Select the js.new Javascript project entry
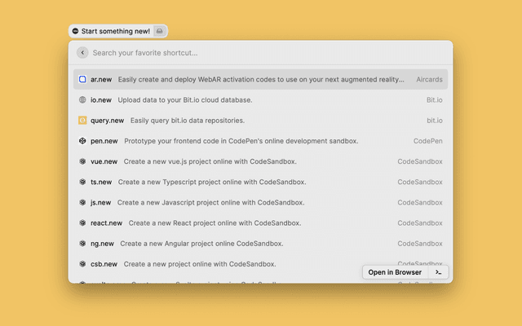 [x=261, y=202]
